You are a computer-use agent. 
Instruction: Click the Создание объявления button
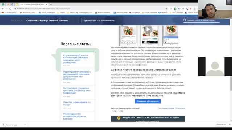[x=148, y=101]
